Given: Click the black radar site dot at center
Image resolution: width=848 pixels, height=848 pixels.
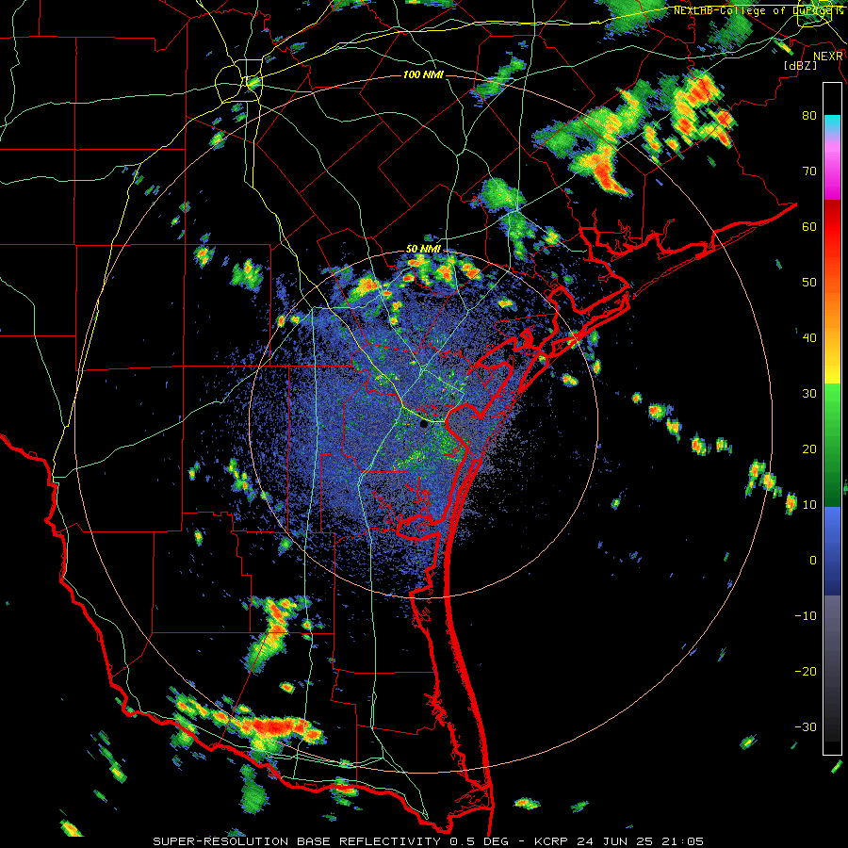Looking at the screenshot, I should [x=423, y=424].
